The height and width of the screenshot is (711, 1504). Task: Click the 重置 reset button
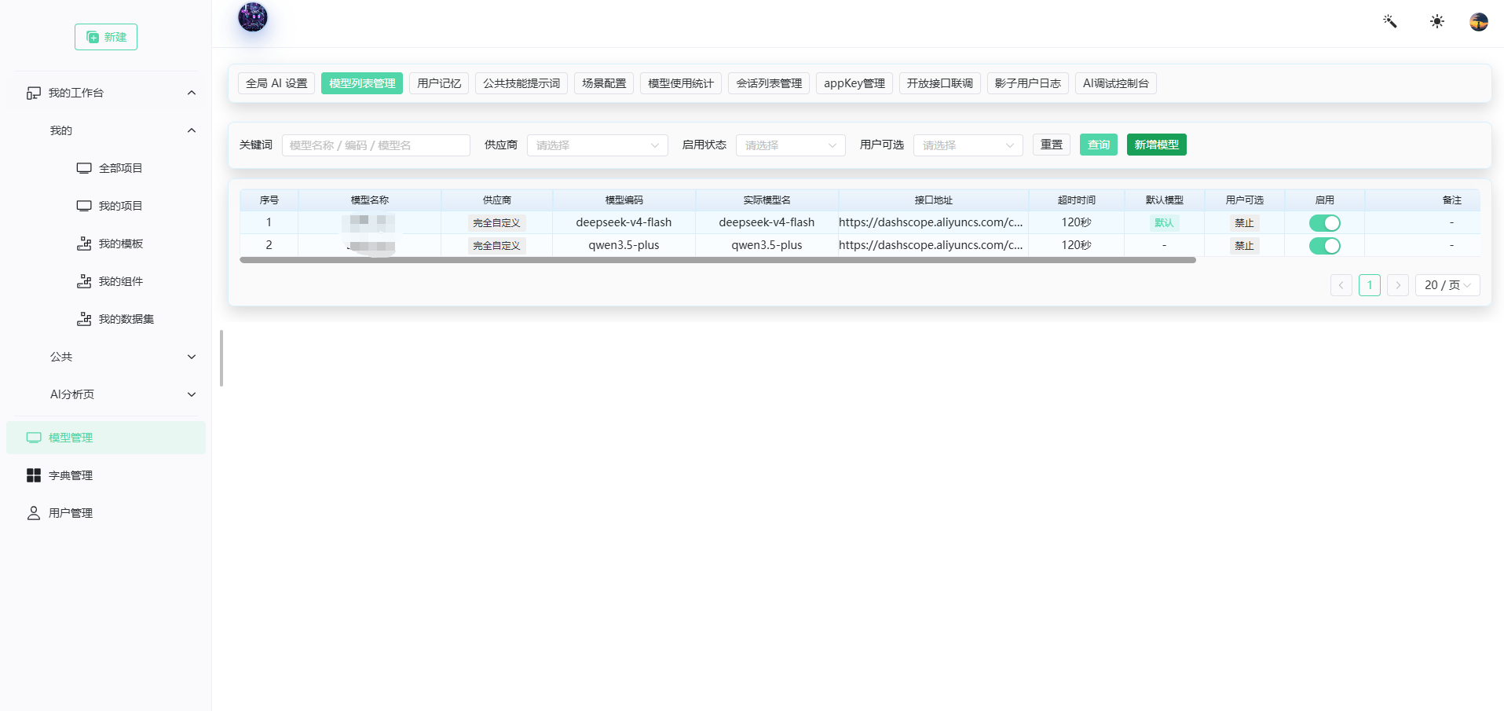tap(1052, 145)
